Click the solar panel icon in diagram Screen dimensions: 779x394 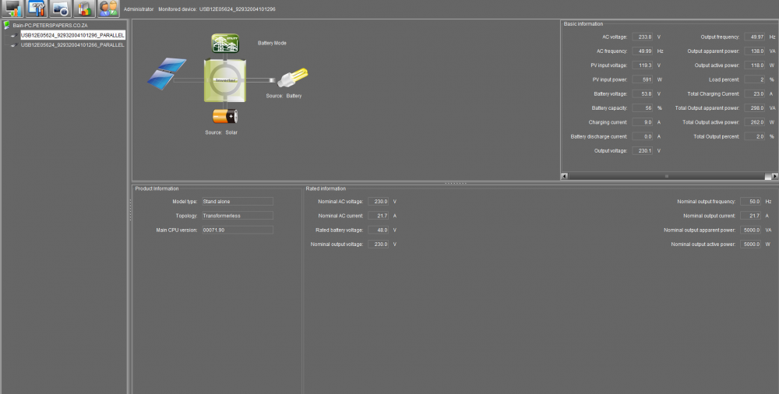[x=167, y=73]
